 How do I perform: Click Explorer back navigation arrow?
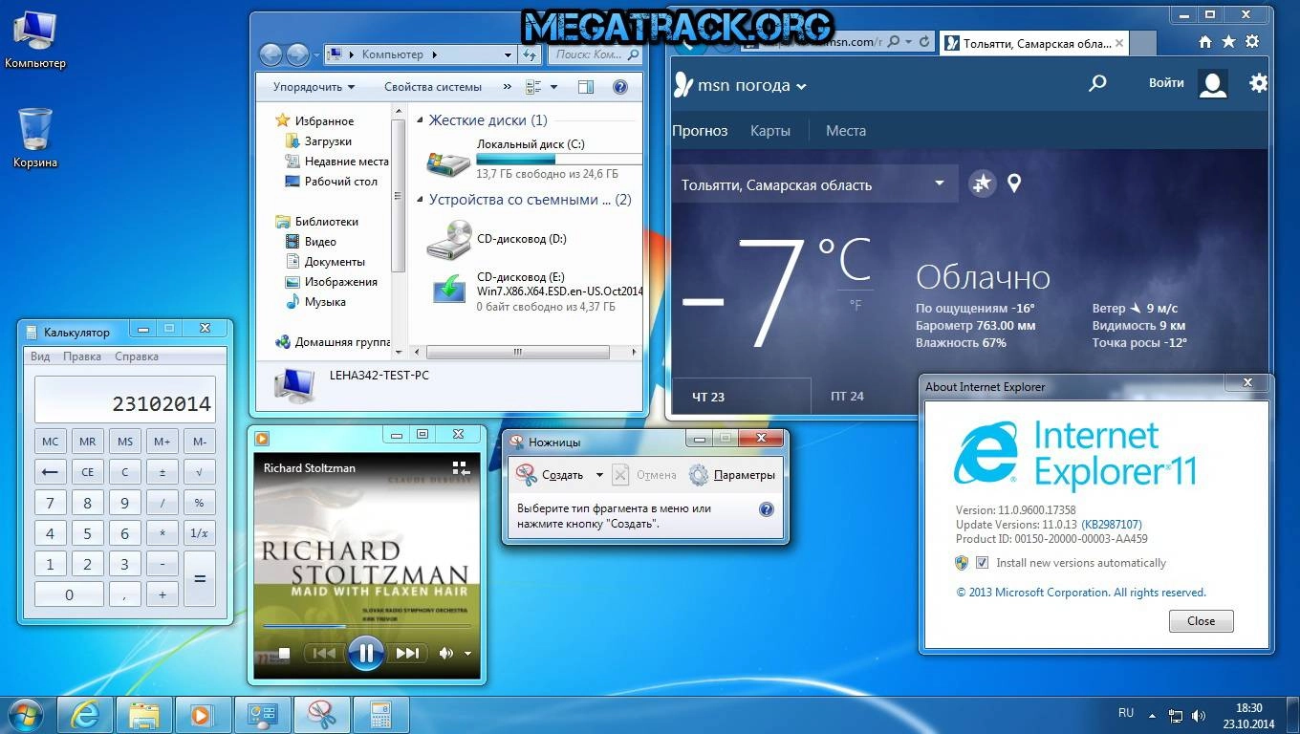tap(271, 54)
